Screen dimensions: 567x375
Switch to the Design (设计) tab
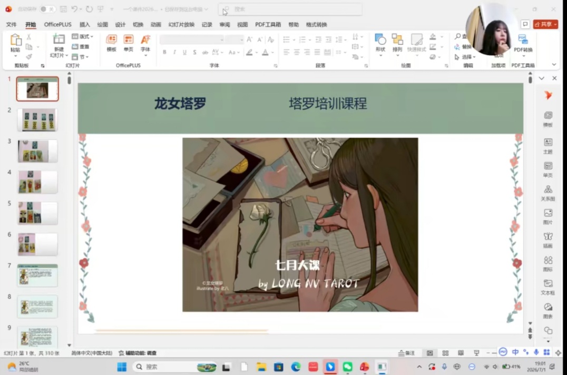(x=120, y=25)
